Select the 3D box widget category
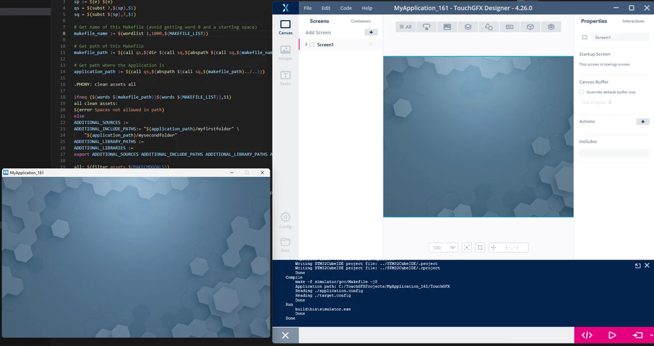Viewport: 654px width, 346px height. (x=530, y=27)
